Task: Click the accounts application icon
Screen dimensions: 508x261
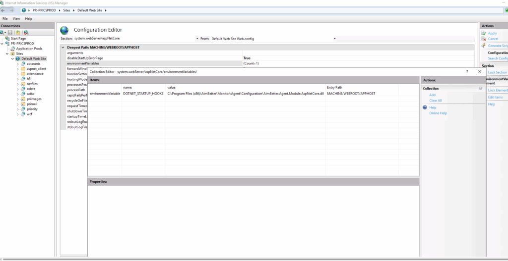Action: click(x=23, y=64)
